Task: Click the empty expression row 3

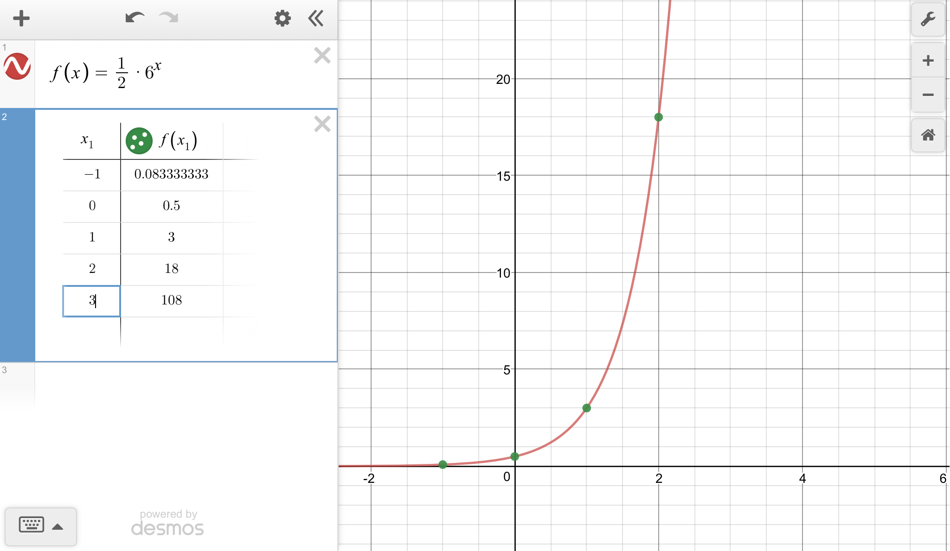Action: 186,385
